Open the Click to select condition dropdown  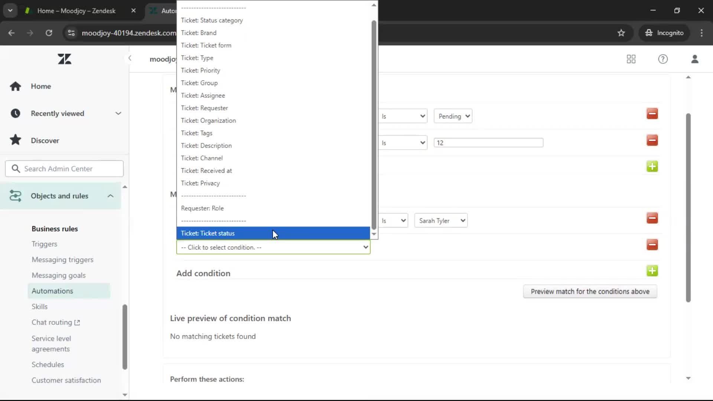273,247
